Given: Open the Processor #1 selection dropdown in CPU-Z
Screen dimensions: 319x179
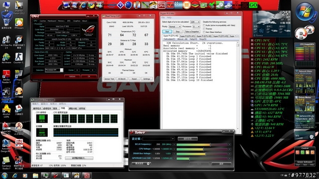Looking at the screenshot, I should tap(54, 70).
